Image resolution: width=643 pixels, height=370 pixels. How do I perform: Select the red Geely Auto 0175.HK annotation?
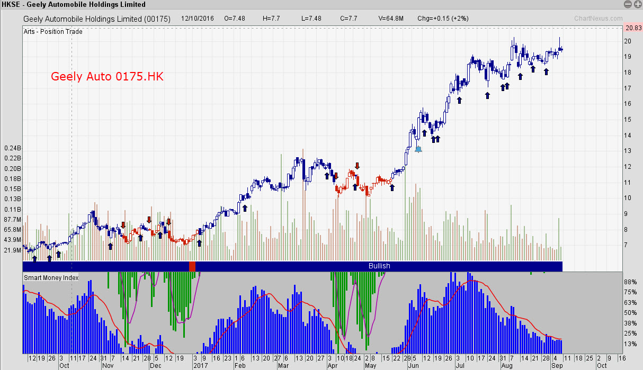click(107, 77)
